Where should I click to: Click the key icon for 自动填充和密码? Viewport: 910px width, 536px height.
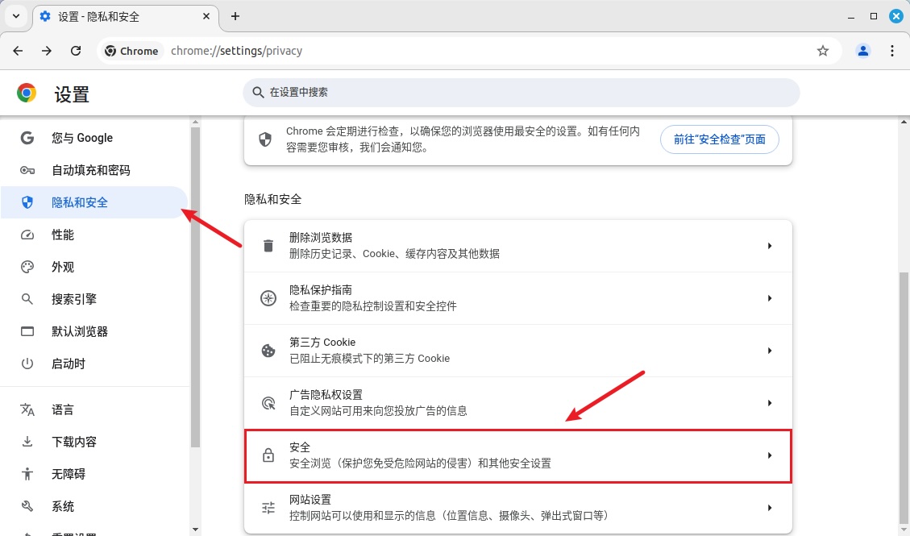(x=27, y=170)
